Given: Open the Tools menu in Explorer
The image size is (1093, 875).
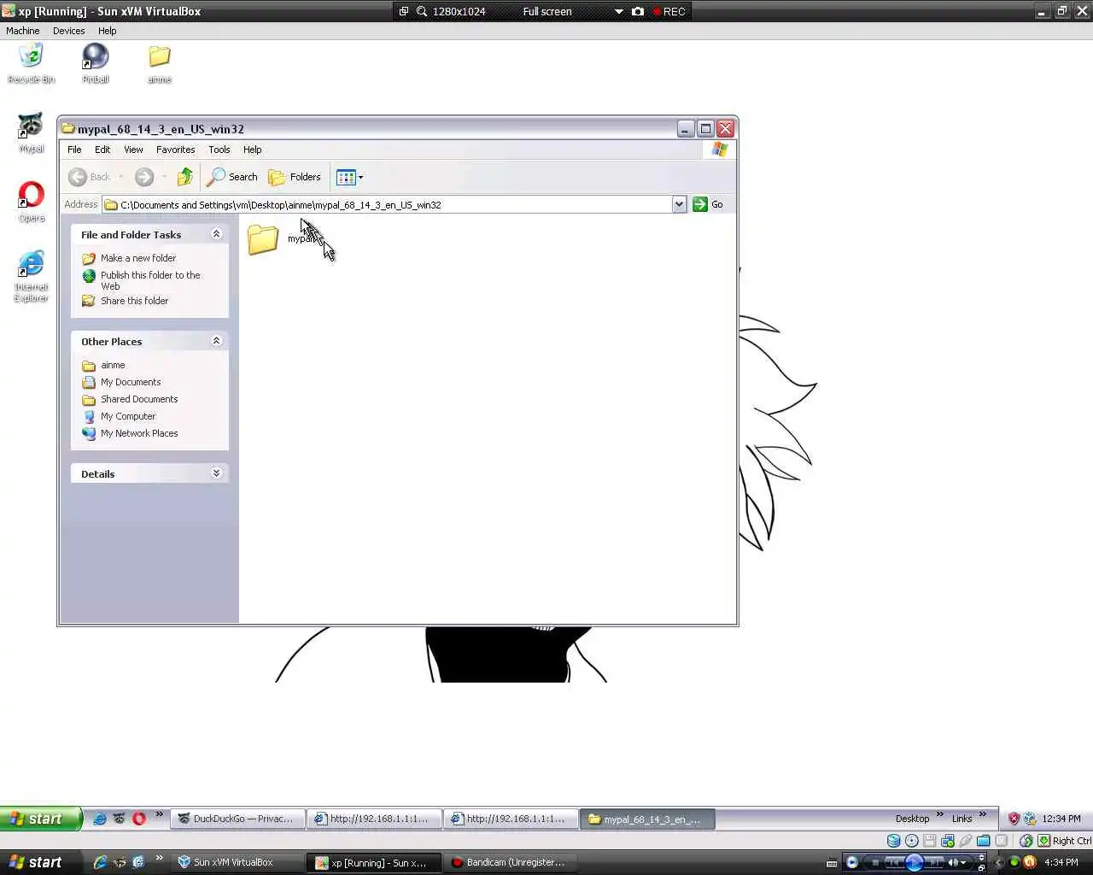Looking at the screenshot, I should point(219,150).
